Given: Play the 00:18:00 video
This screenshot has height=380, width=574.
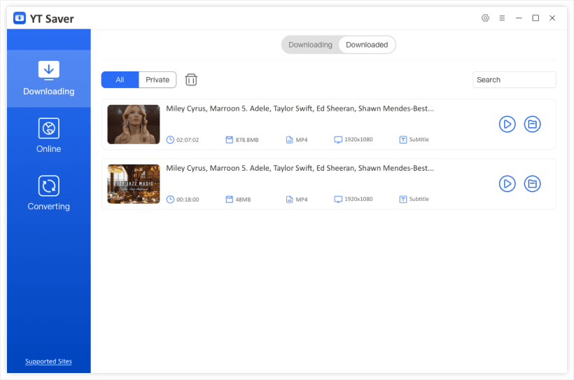Looking at the screenshot, I should click(x=507, y=184).
